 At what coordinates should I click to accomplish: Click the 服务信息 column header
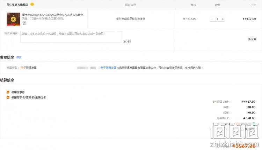[131, 5]
